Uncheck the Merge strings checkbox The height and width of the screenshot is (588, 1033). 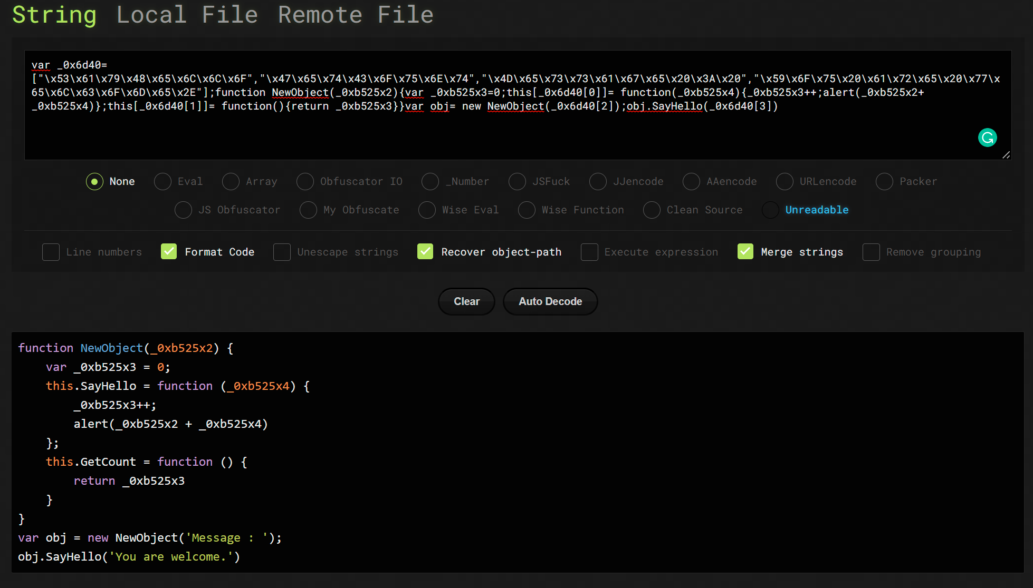(745, 252)
